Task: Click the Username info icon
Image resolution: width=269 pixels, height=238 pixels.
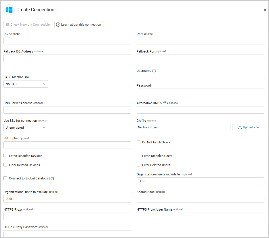Action: point(154,71)
